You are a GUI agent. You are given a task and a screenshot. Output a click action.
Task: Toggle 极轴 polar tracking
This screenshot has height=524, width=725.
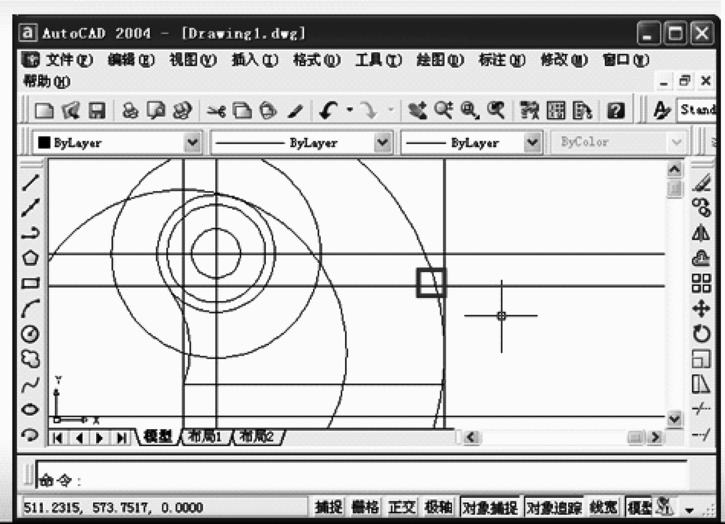[x=439, y=507]
